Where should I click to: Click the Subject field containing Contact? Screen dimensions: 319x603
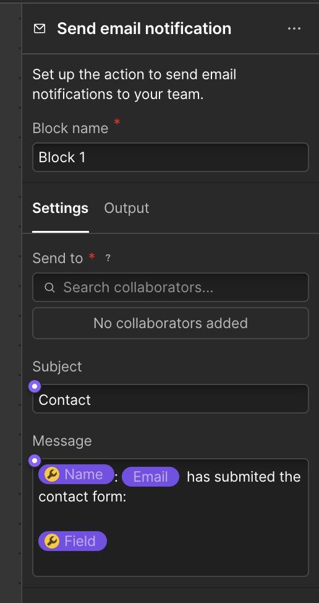click(171, 399)
